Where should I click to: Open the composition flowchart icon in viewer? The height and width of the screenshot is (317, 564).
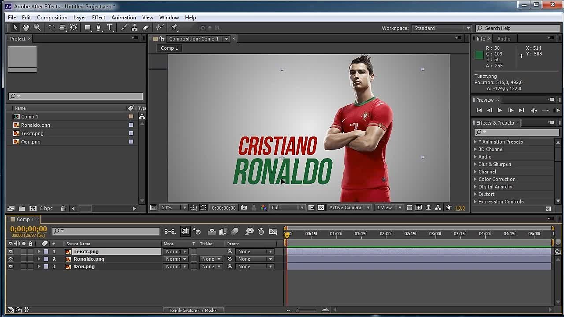pos(438,207)
